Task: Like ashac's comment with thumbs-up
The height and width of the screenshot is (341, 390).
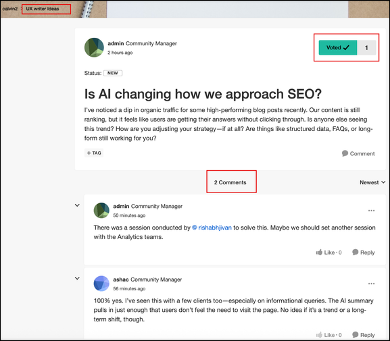Action: (x=328, y=335)
